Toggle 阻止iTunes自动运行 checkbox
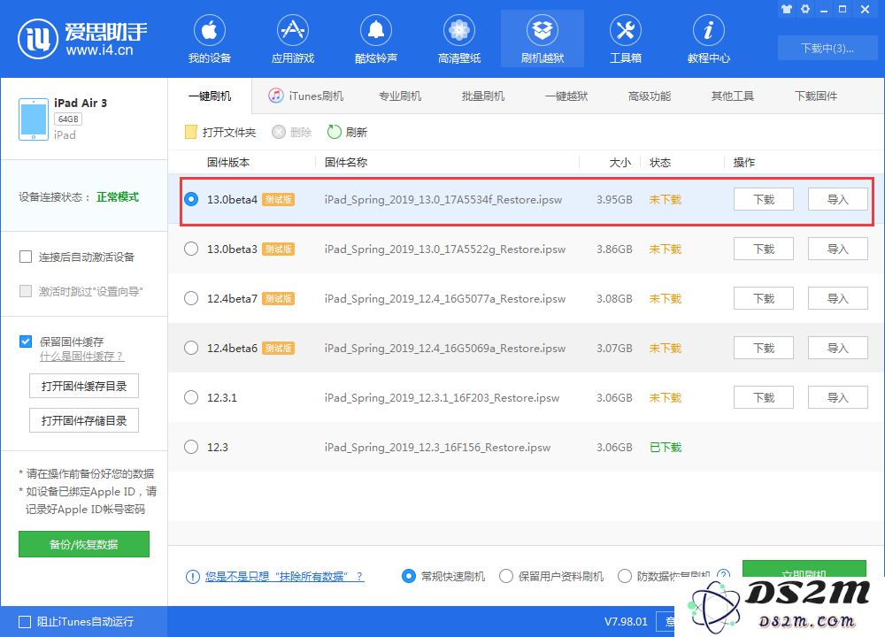 pos(25,622)
